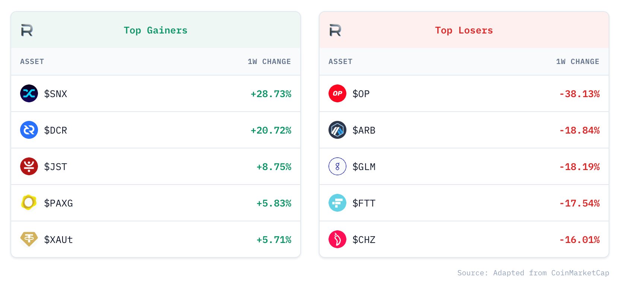Click the -16.01% change value
The height and width of the screenshot is (285, 625).
click(580, 240)
